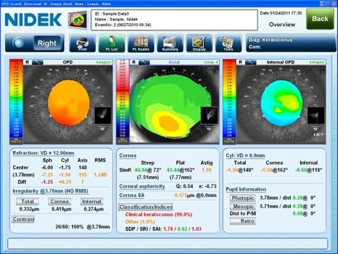Click the OPD map color scale bar

(16, 101)
